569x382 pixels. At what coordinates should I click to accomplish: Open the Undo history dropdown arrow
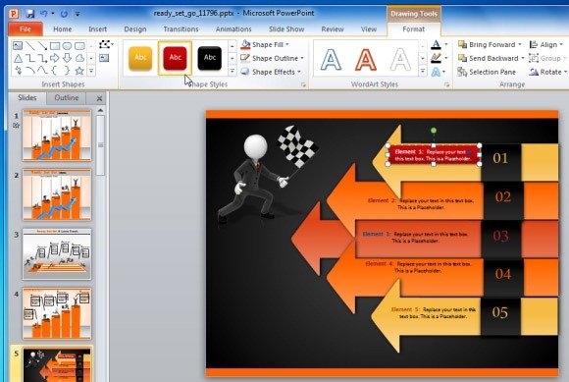coord(53,14)
